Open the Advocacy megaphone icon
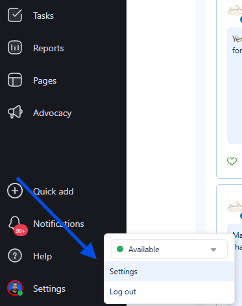Image resolution: width=242 pixels, height=306 pixels. click(15, 112)
